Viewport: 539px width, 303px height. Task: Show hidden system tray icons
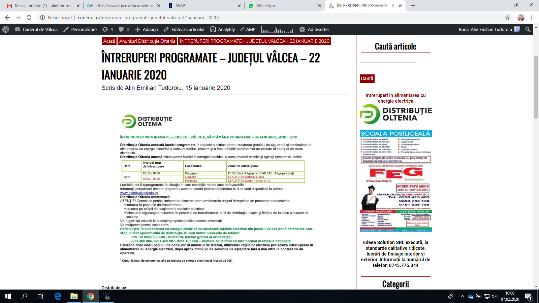462,296
